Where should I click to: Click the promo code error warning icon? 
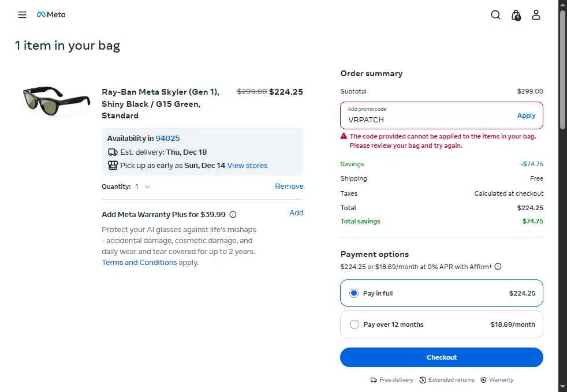tap(344, 137)
